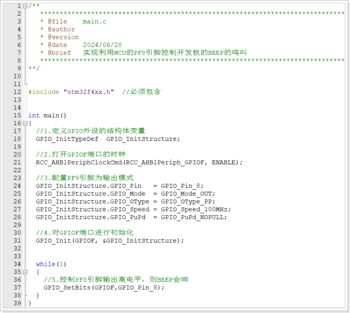Click the "stm32f4xx.h" include string
The height and width of the screenshot is (313, 350).
coord(89,92)
